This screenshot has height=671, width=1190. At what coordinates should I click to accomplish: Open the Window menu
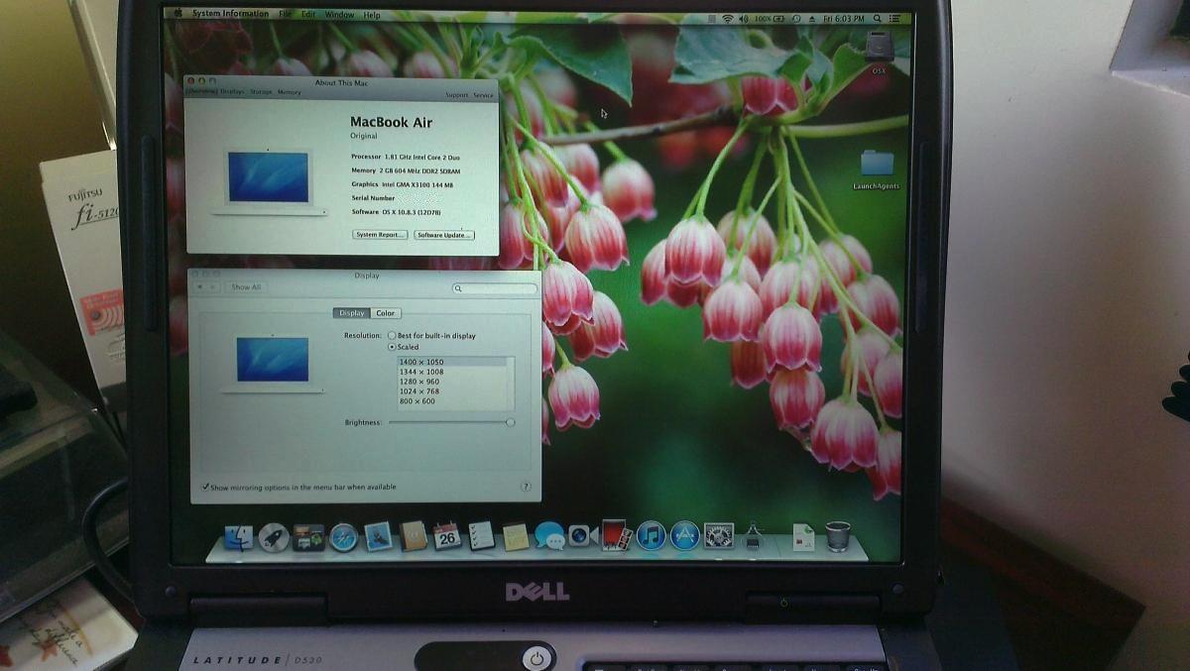(339, 14)
